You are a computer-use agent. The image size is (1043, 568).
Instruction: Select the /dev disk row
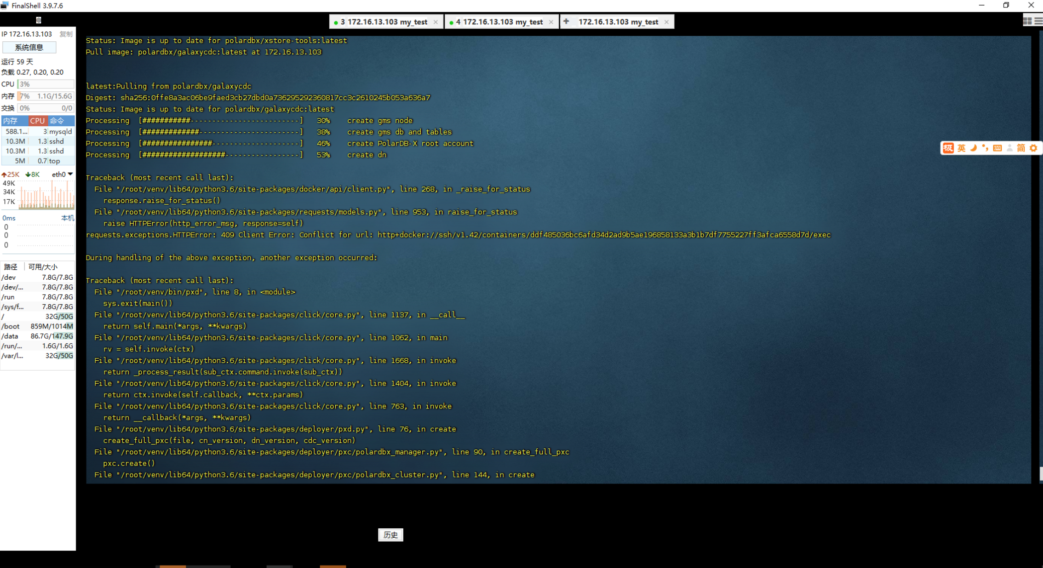(37, 277)
